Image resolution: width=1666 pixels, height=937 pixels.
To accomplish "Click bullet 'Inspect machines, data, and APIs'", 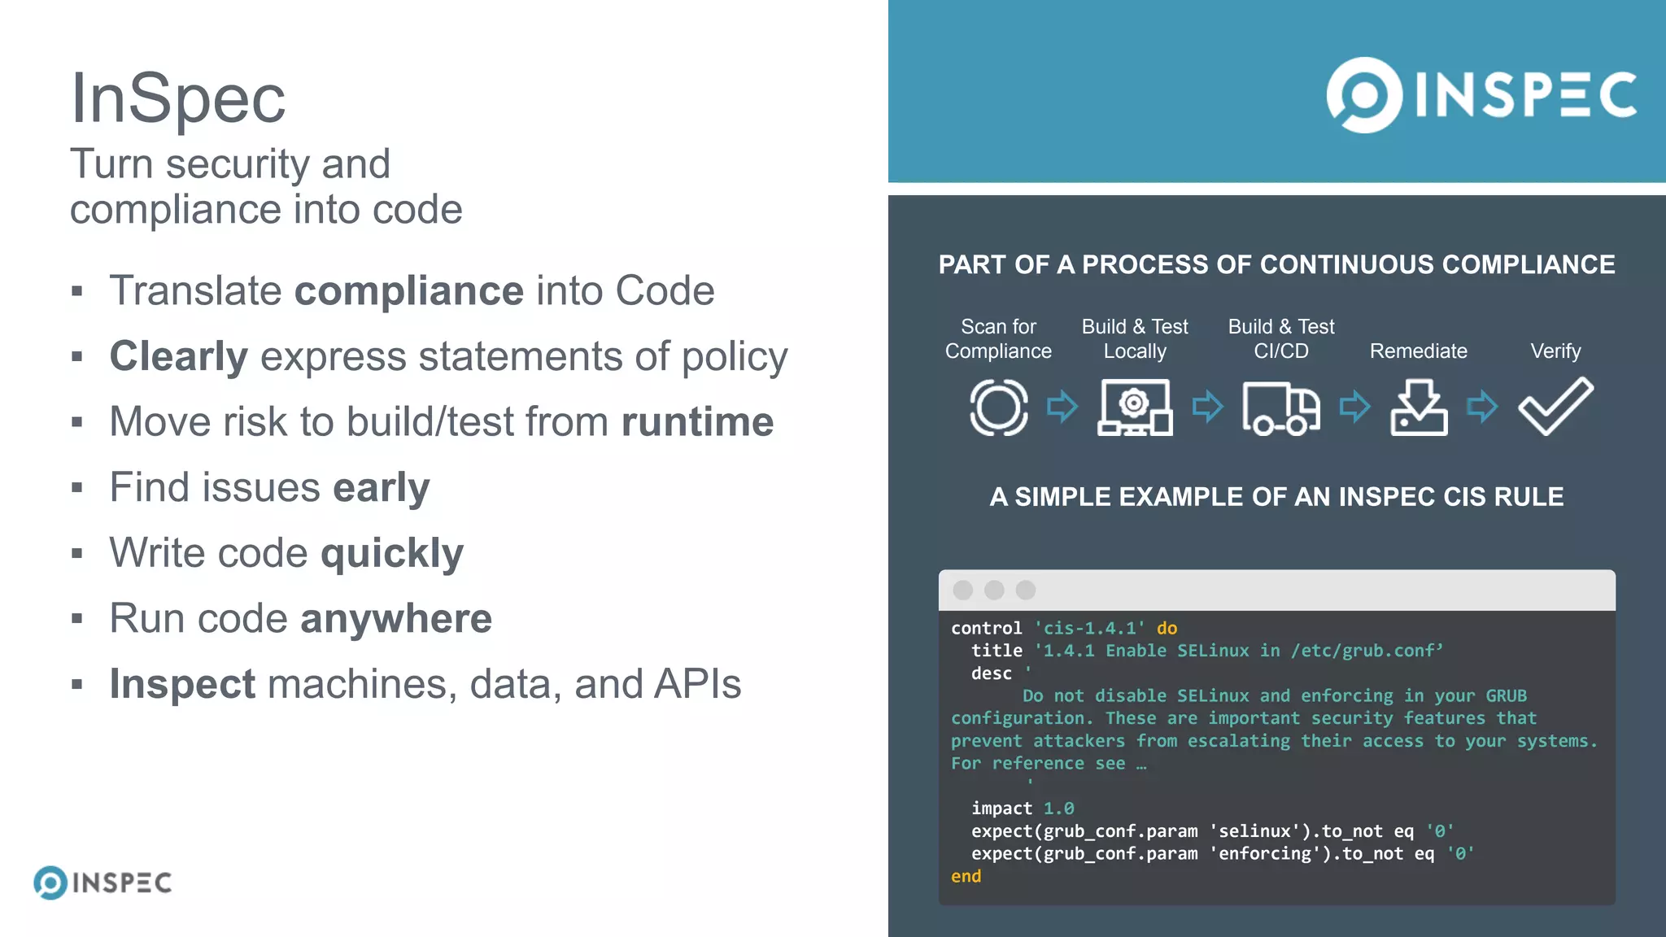I will [425, 684].
